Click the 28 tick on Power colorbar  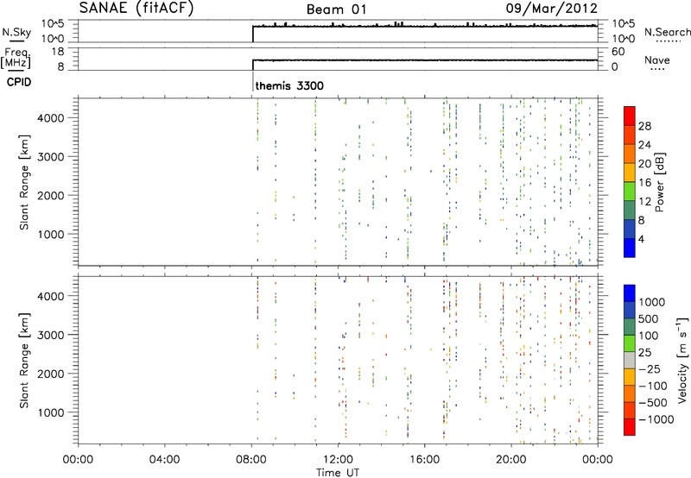tap(644, 126)
